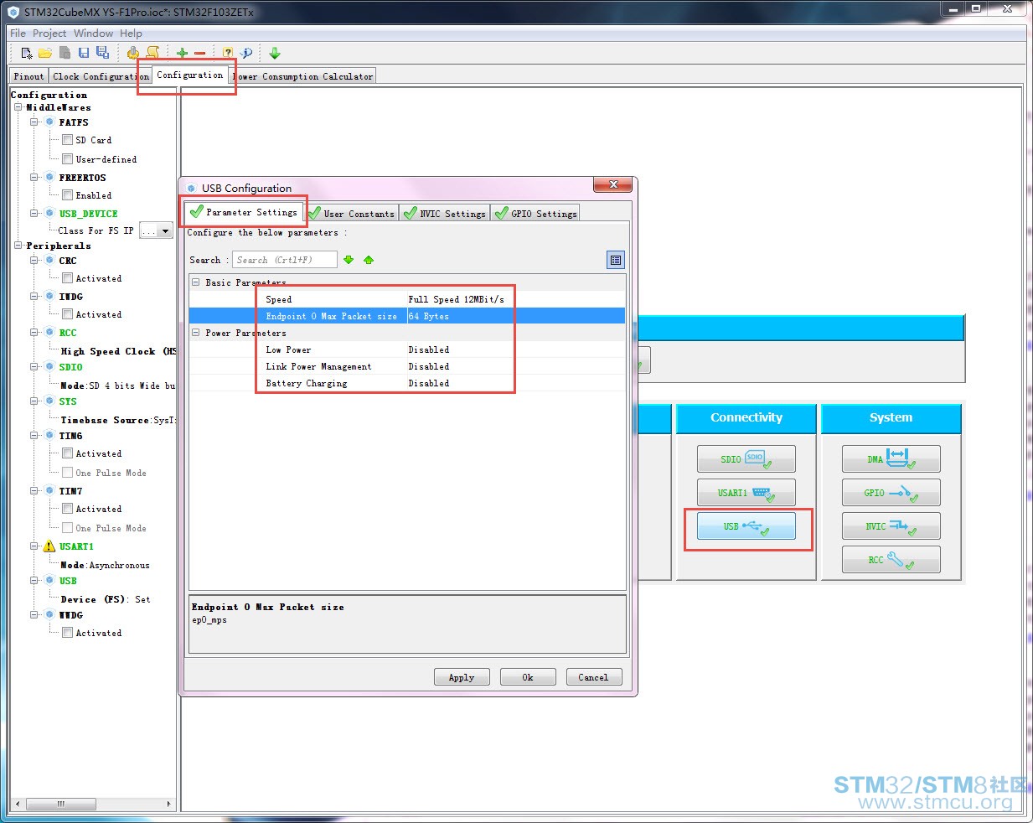This screenshot has width=1033, height=823.
Task: Click the Generate Code gear icon
Action: click(133, 53)
